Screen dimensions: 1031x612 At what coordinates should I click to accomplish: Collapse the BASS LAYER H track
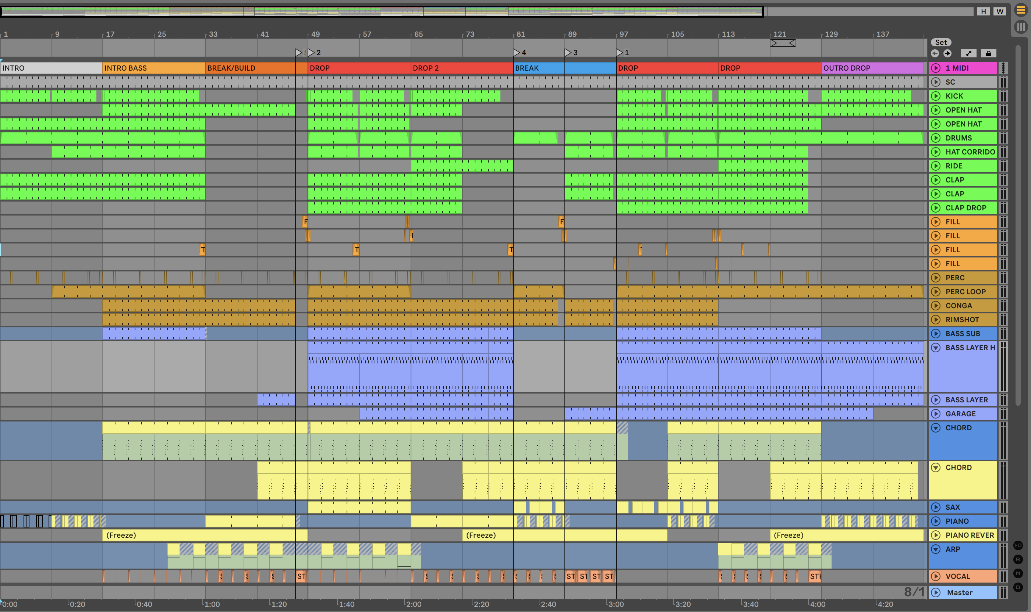(936, 348)
